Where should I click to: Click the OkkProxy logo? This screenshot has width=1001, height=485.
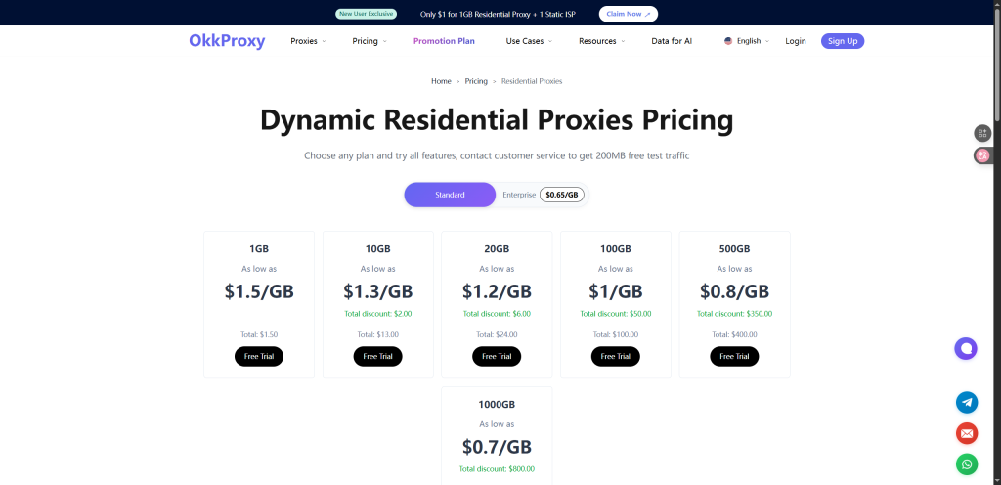coord(227,41)
